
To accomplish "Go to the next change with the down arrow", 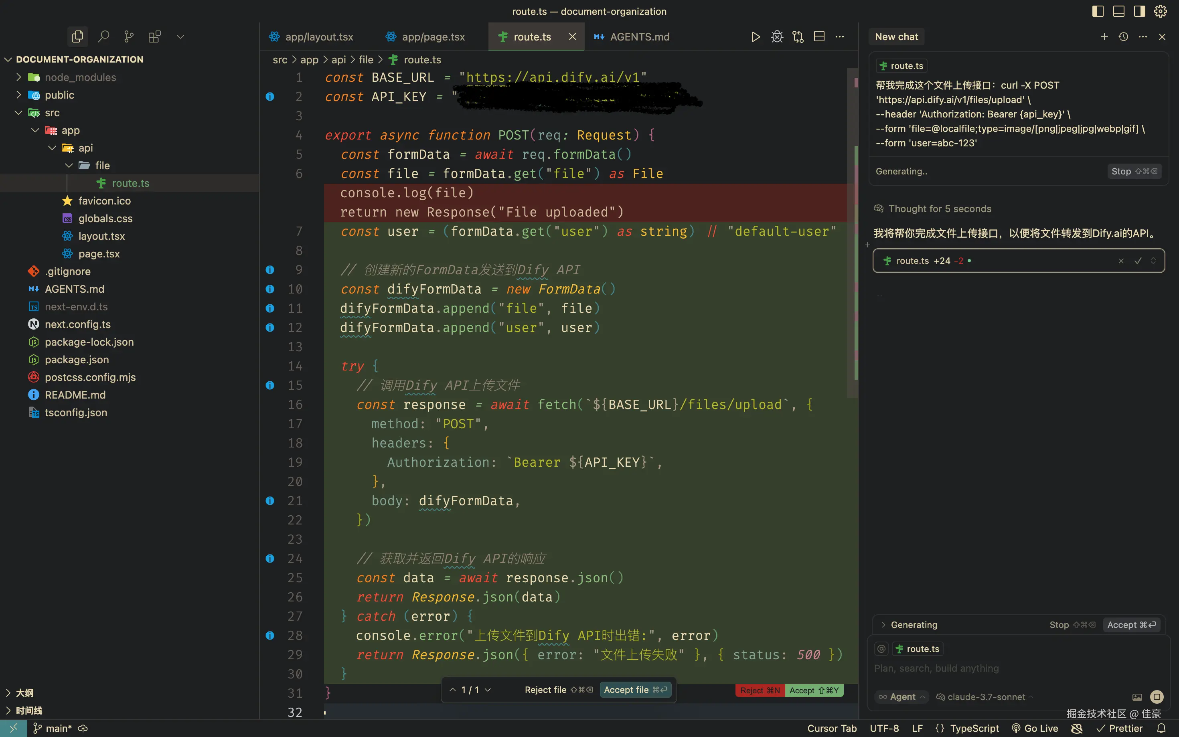I will click(488, 690).
